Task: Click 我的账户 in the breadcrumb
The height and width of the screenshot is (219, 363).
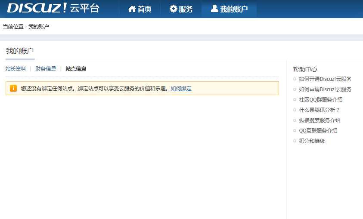Action: pos(39,27)
